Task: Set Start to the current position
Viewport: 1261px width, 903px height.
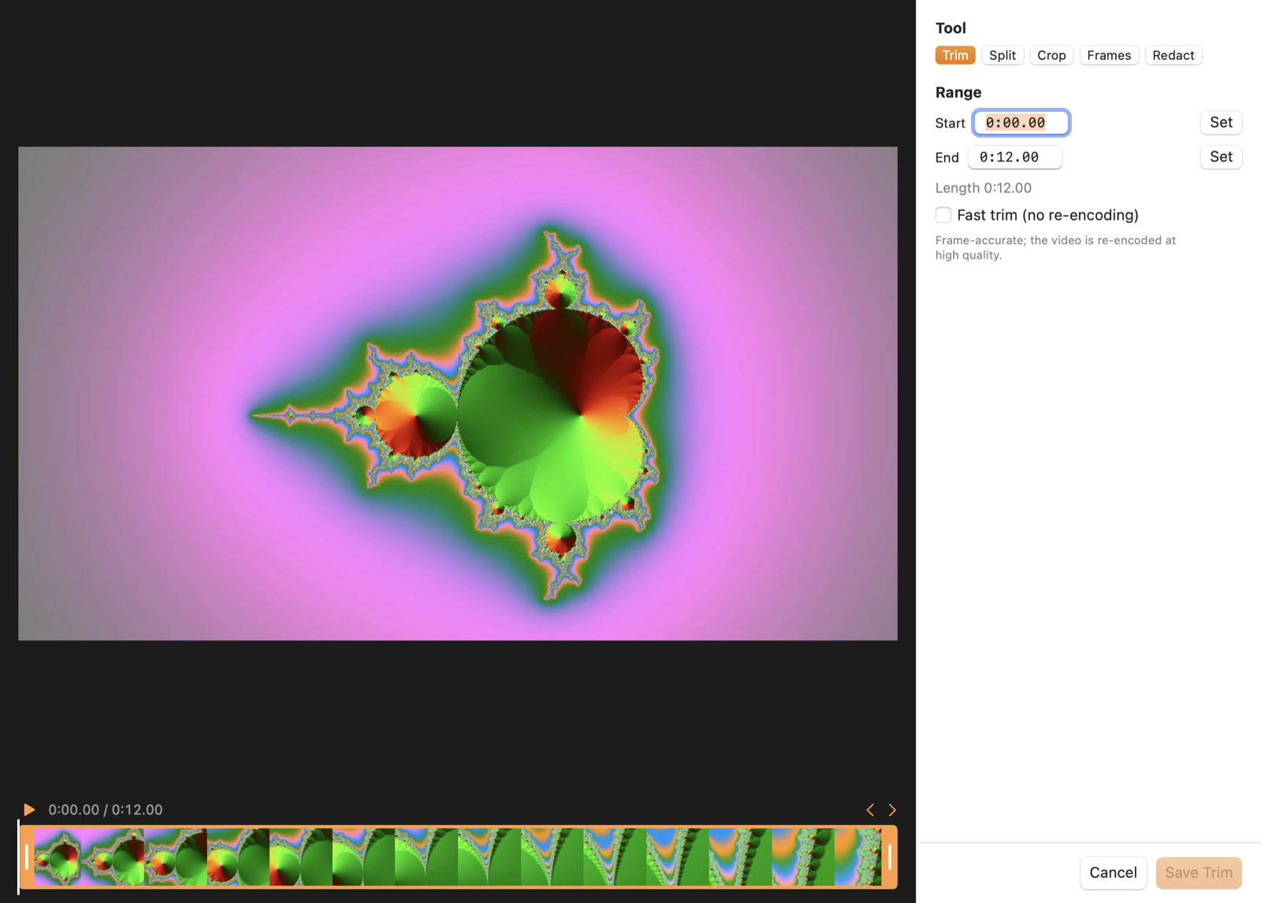Action: pyautogui.click(x=1221, y=122)
